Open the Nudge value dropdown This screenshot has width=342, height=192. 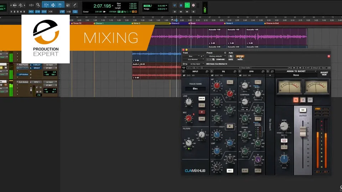point(166,9)
